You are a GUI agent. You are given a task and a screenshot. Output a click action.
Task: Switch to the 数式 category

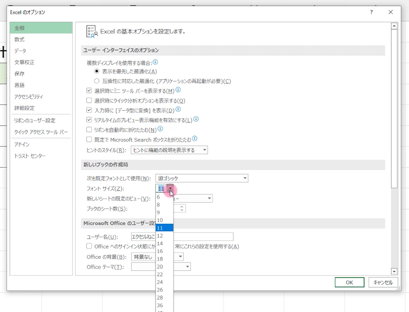(41, 39)
